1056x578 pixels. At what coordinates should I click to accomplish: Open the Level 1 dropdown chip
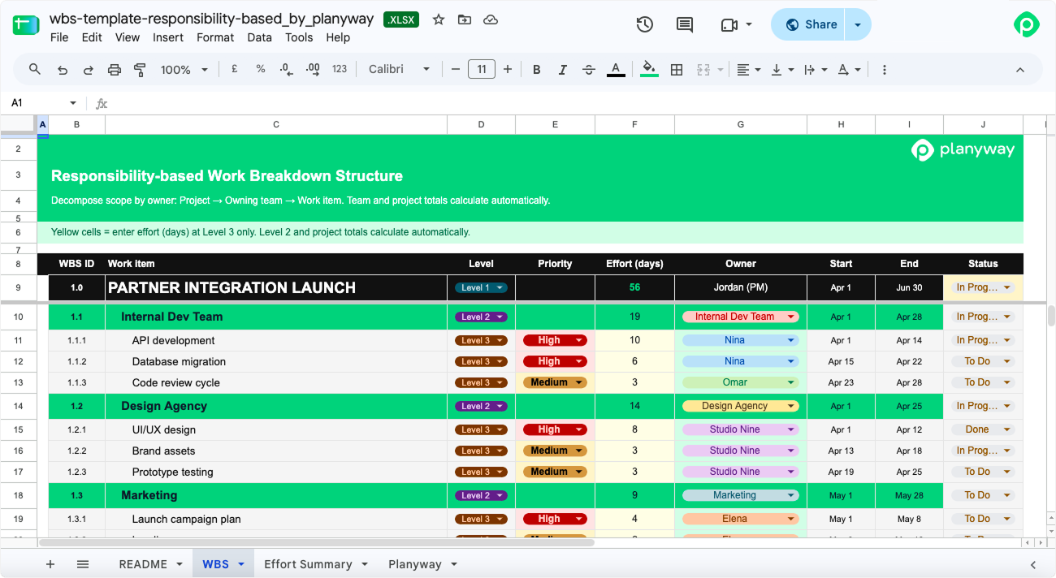pos(481,287)
